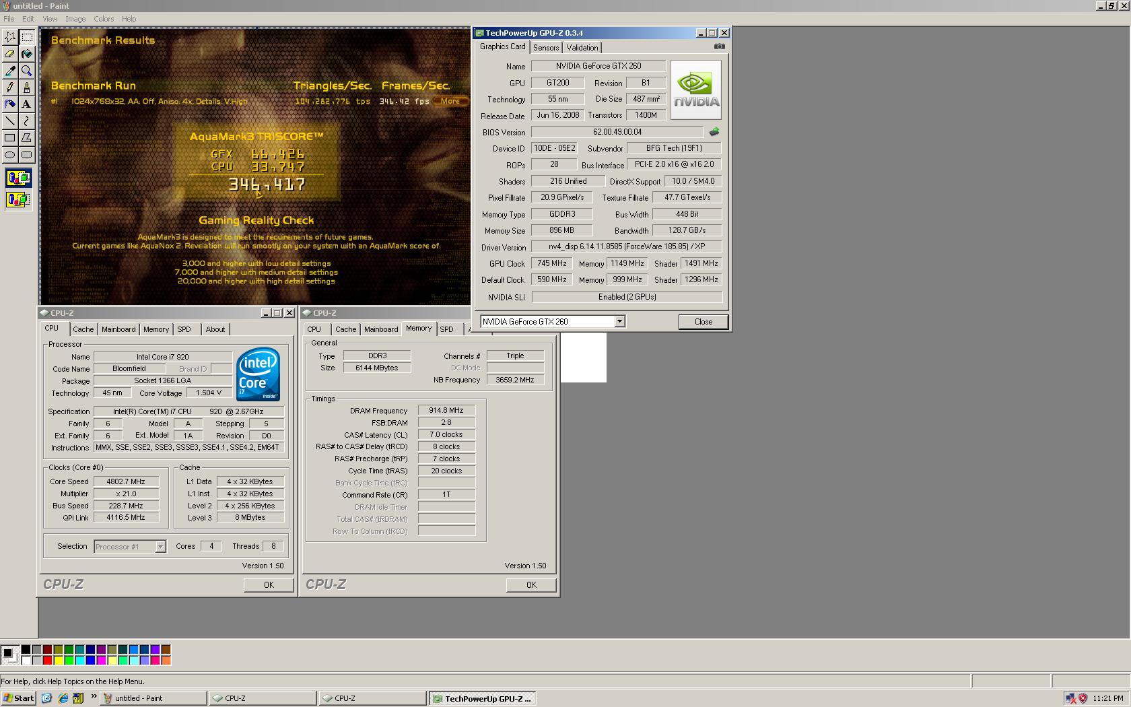Choose the Line tool
Viewport: 1131px width, 707px height.
(x=10, y=121)
